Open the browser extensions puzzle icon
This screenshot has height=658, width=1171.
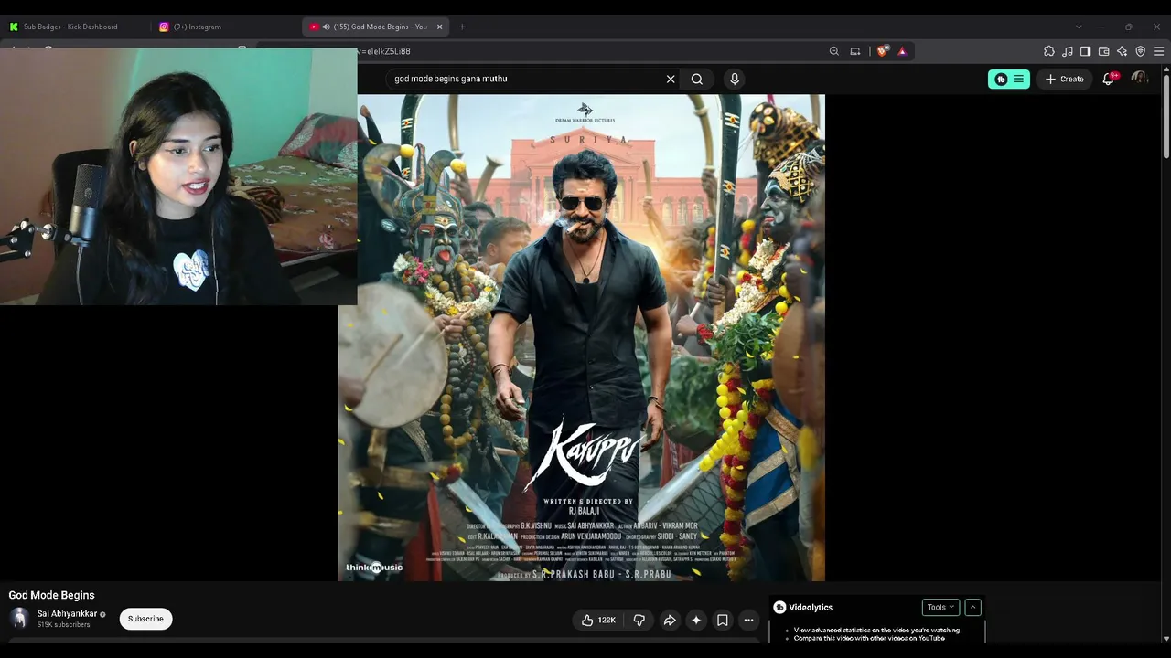[1049, 51]
